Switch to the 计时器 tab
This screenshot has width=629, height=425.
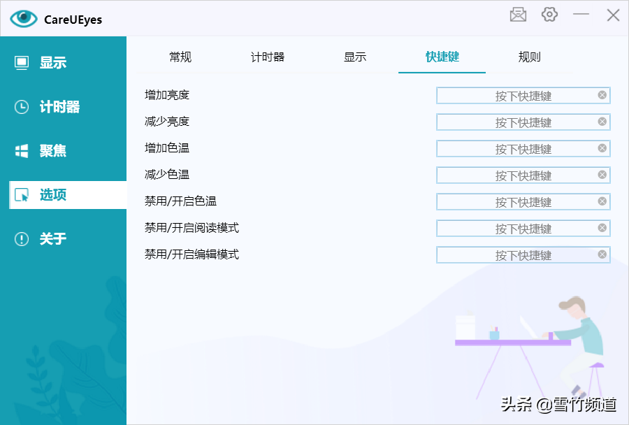pos(268,57)
